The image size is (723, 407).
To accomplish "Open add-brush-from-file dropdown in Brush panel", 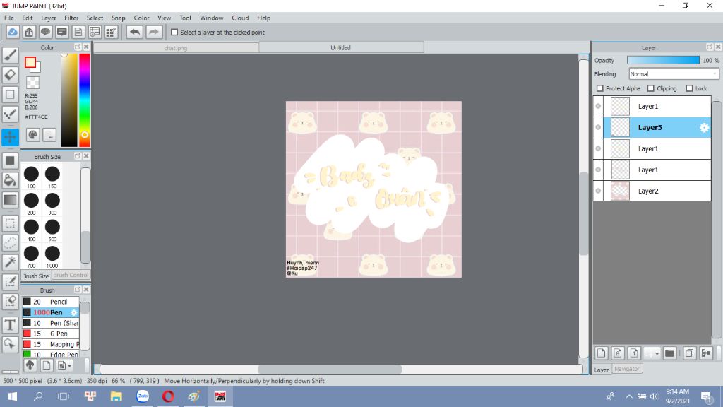I will (x=63, y=365).
